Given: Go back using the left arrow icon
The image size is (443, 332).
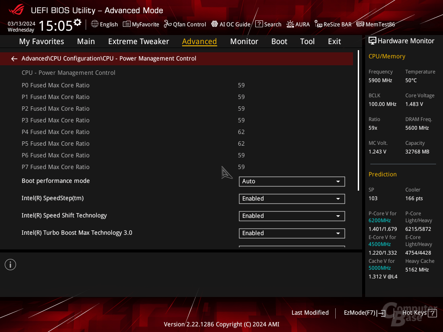Looking at the screenshot, I should click(14, 59).
